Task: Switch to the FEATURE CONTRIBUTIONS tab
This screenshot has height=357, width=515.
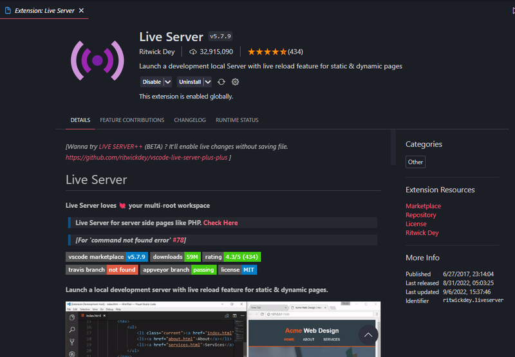Action: tap(132, 120)
